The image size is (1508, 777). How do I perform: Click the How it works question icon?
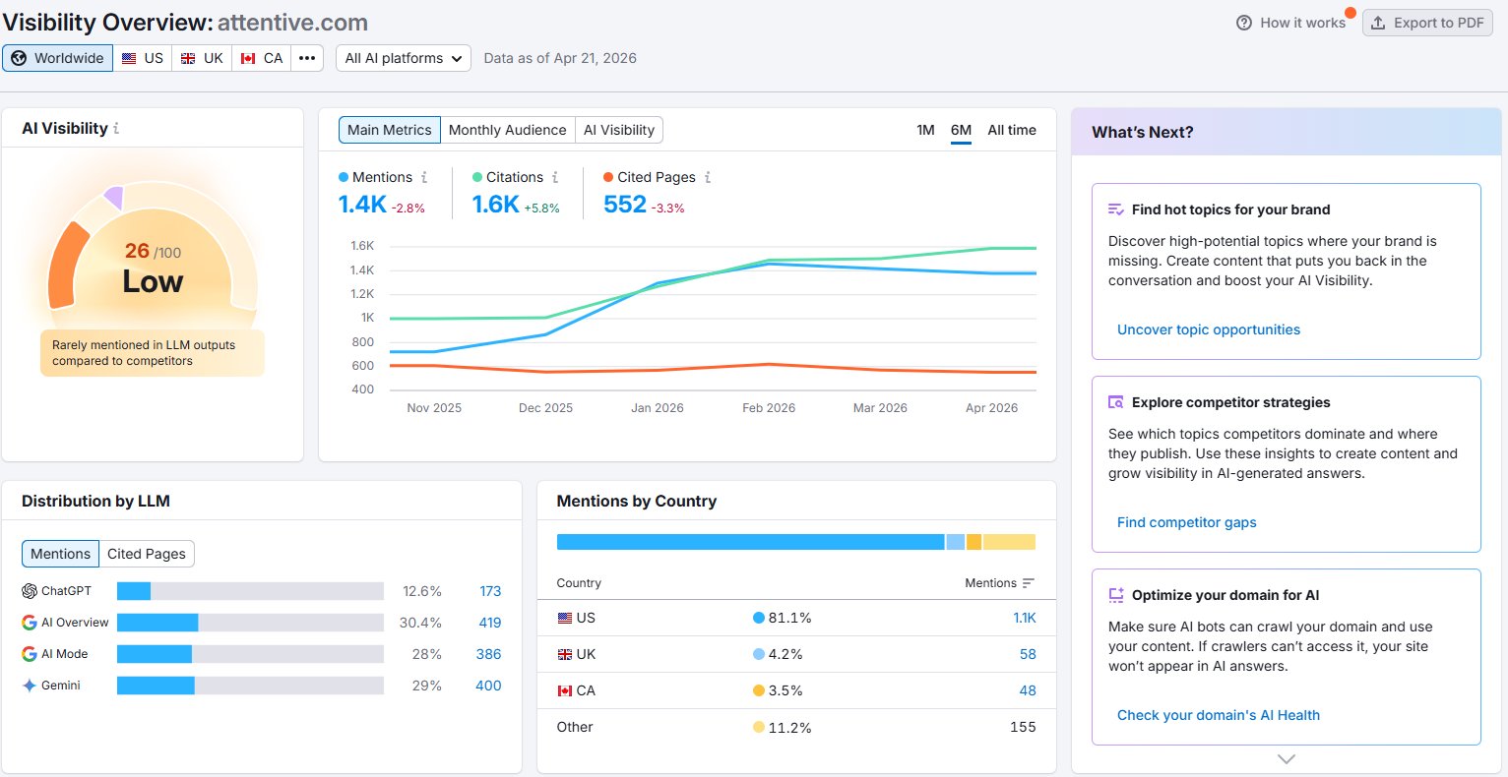(x=1244, y=23)
